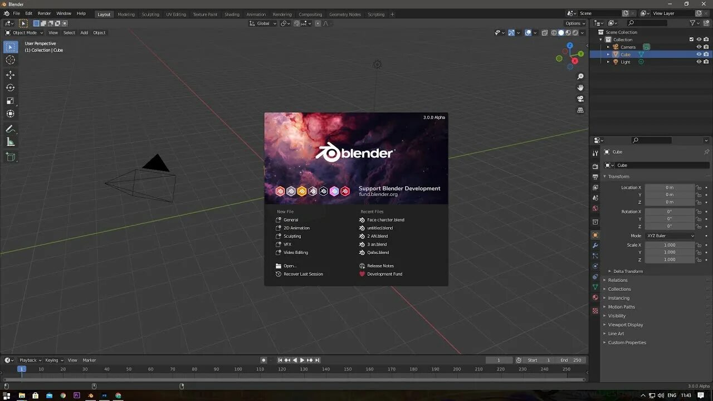
Task: Select the Transform tool
Action: 11,114
